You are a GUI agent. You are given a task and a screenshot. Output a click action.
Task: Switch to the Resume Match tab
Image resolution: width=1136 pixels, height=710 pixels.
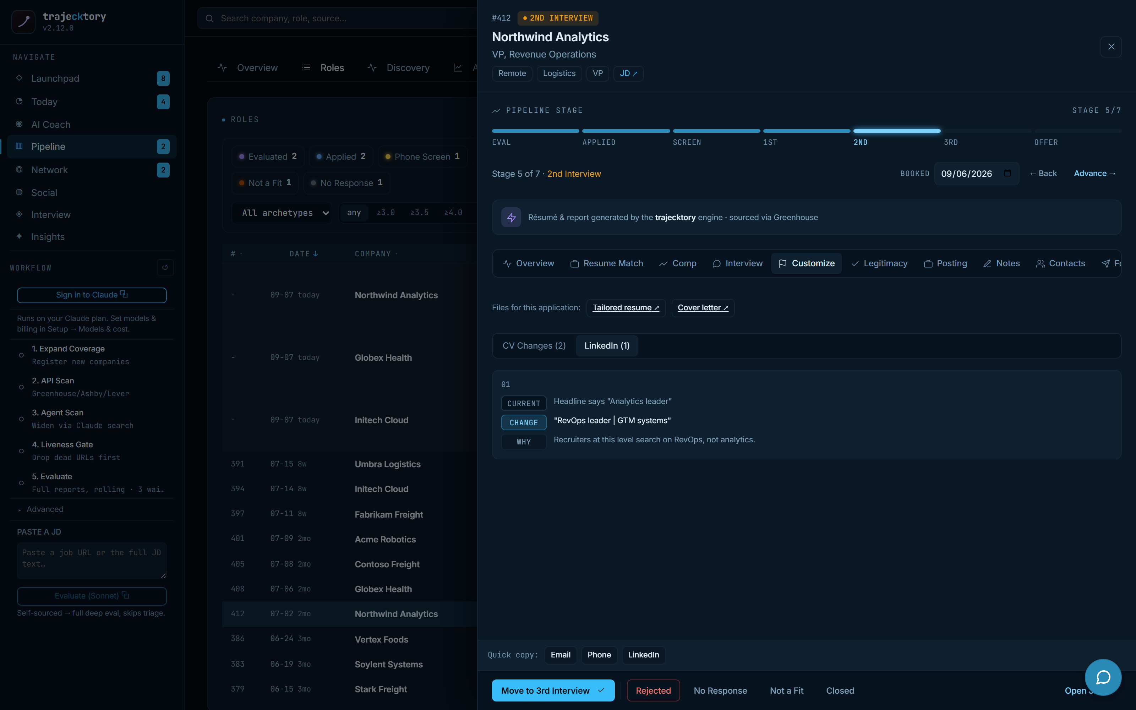point(606,263)
